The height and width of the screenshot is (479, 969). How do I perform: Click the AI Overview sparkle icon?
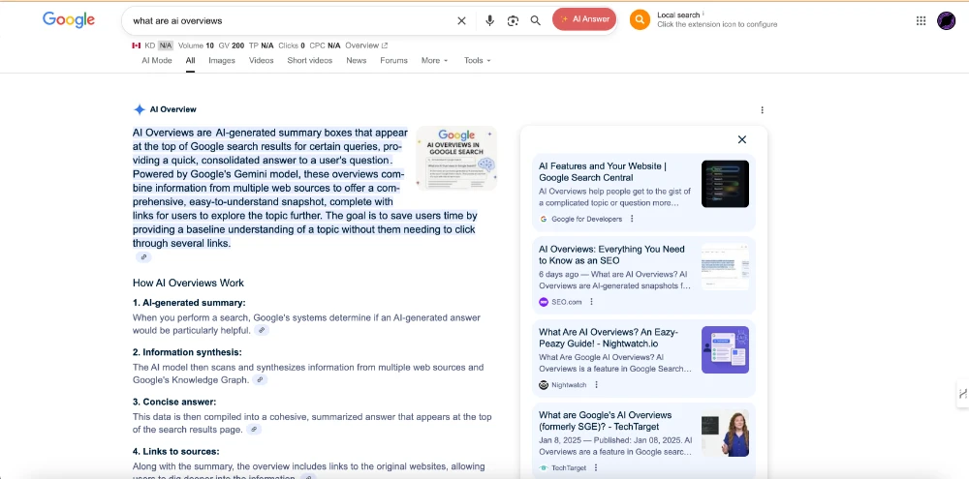point(140,109)
